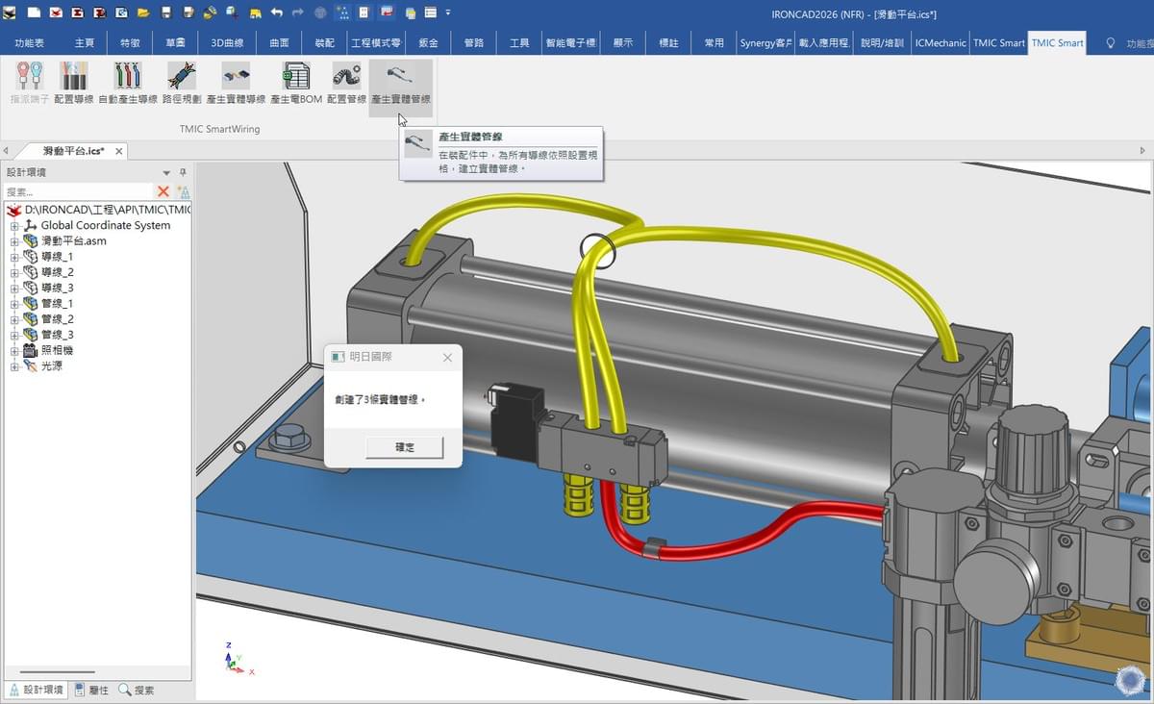Expand the 光源 tree node
The height and width of the screenshot is (704, 1154).
[14, 366]
